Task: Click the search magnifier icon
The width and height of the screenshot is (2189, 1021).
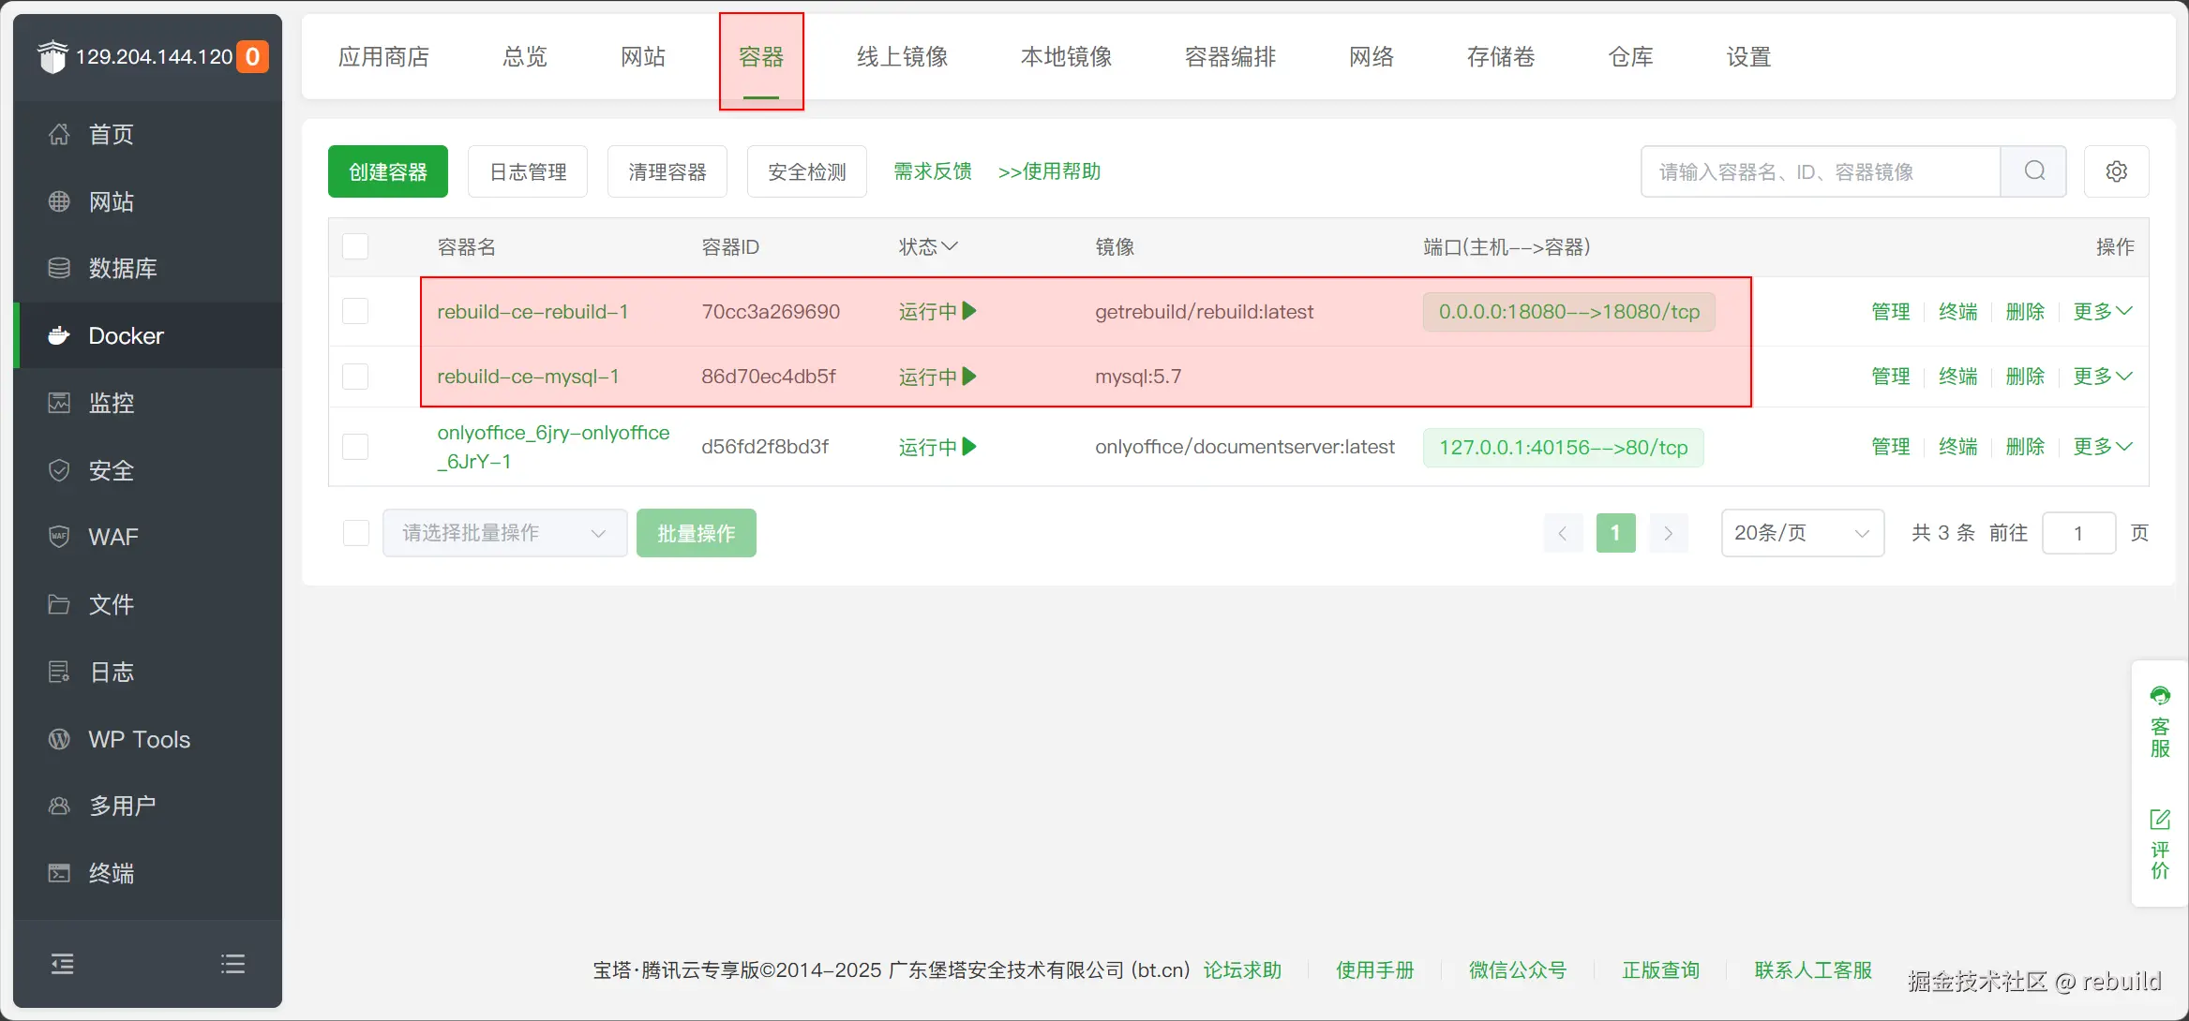Action: [x=2033, y=171]
